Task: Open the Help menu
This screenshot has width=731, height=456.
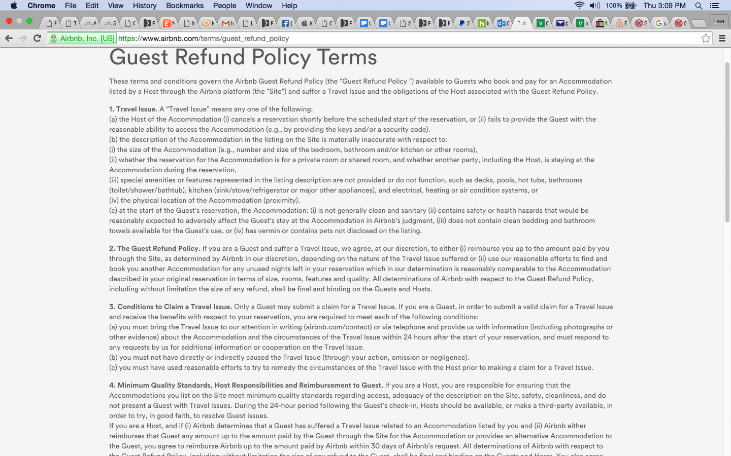Action: [x=289, y=6]
